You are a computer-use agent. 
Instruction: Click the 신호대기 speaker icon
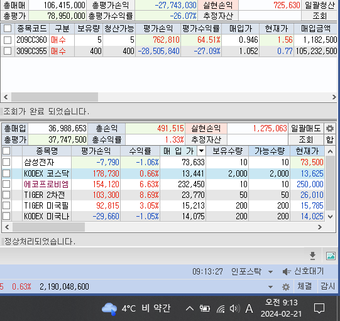click(x=287, y=271)
